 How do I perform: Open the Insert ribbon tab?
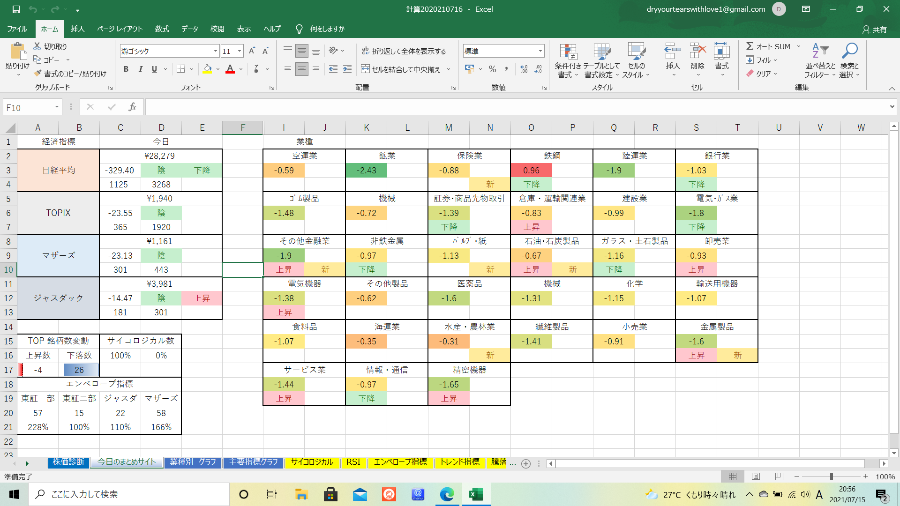[77, 29]
